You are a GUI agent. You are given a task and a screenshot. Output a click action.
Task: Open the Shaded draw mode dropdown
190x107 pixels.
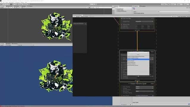tap(4, 7)
